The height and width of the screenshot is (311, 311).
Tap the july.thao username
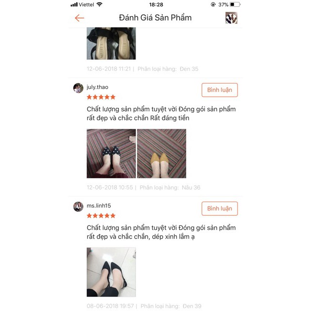97,87
